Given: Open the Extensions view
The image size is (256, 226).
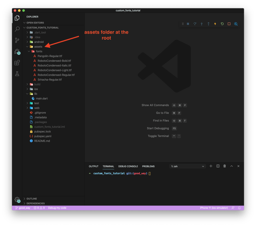Looking at the screenshot, I should (x=17, y=63).
